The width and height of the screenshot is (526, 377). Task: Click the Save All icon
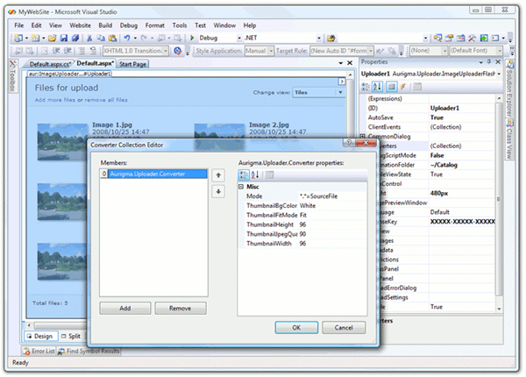[75, 38]
